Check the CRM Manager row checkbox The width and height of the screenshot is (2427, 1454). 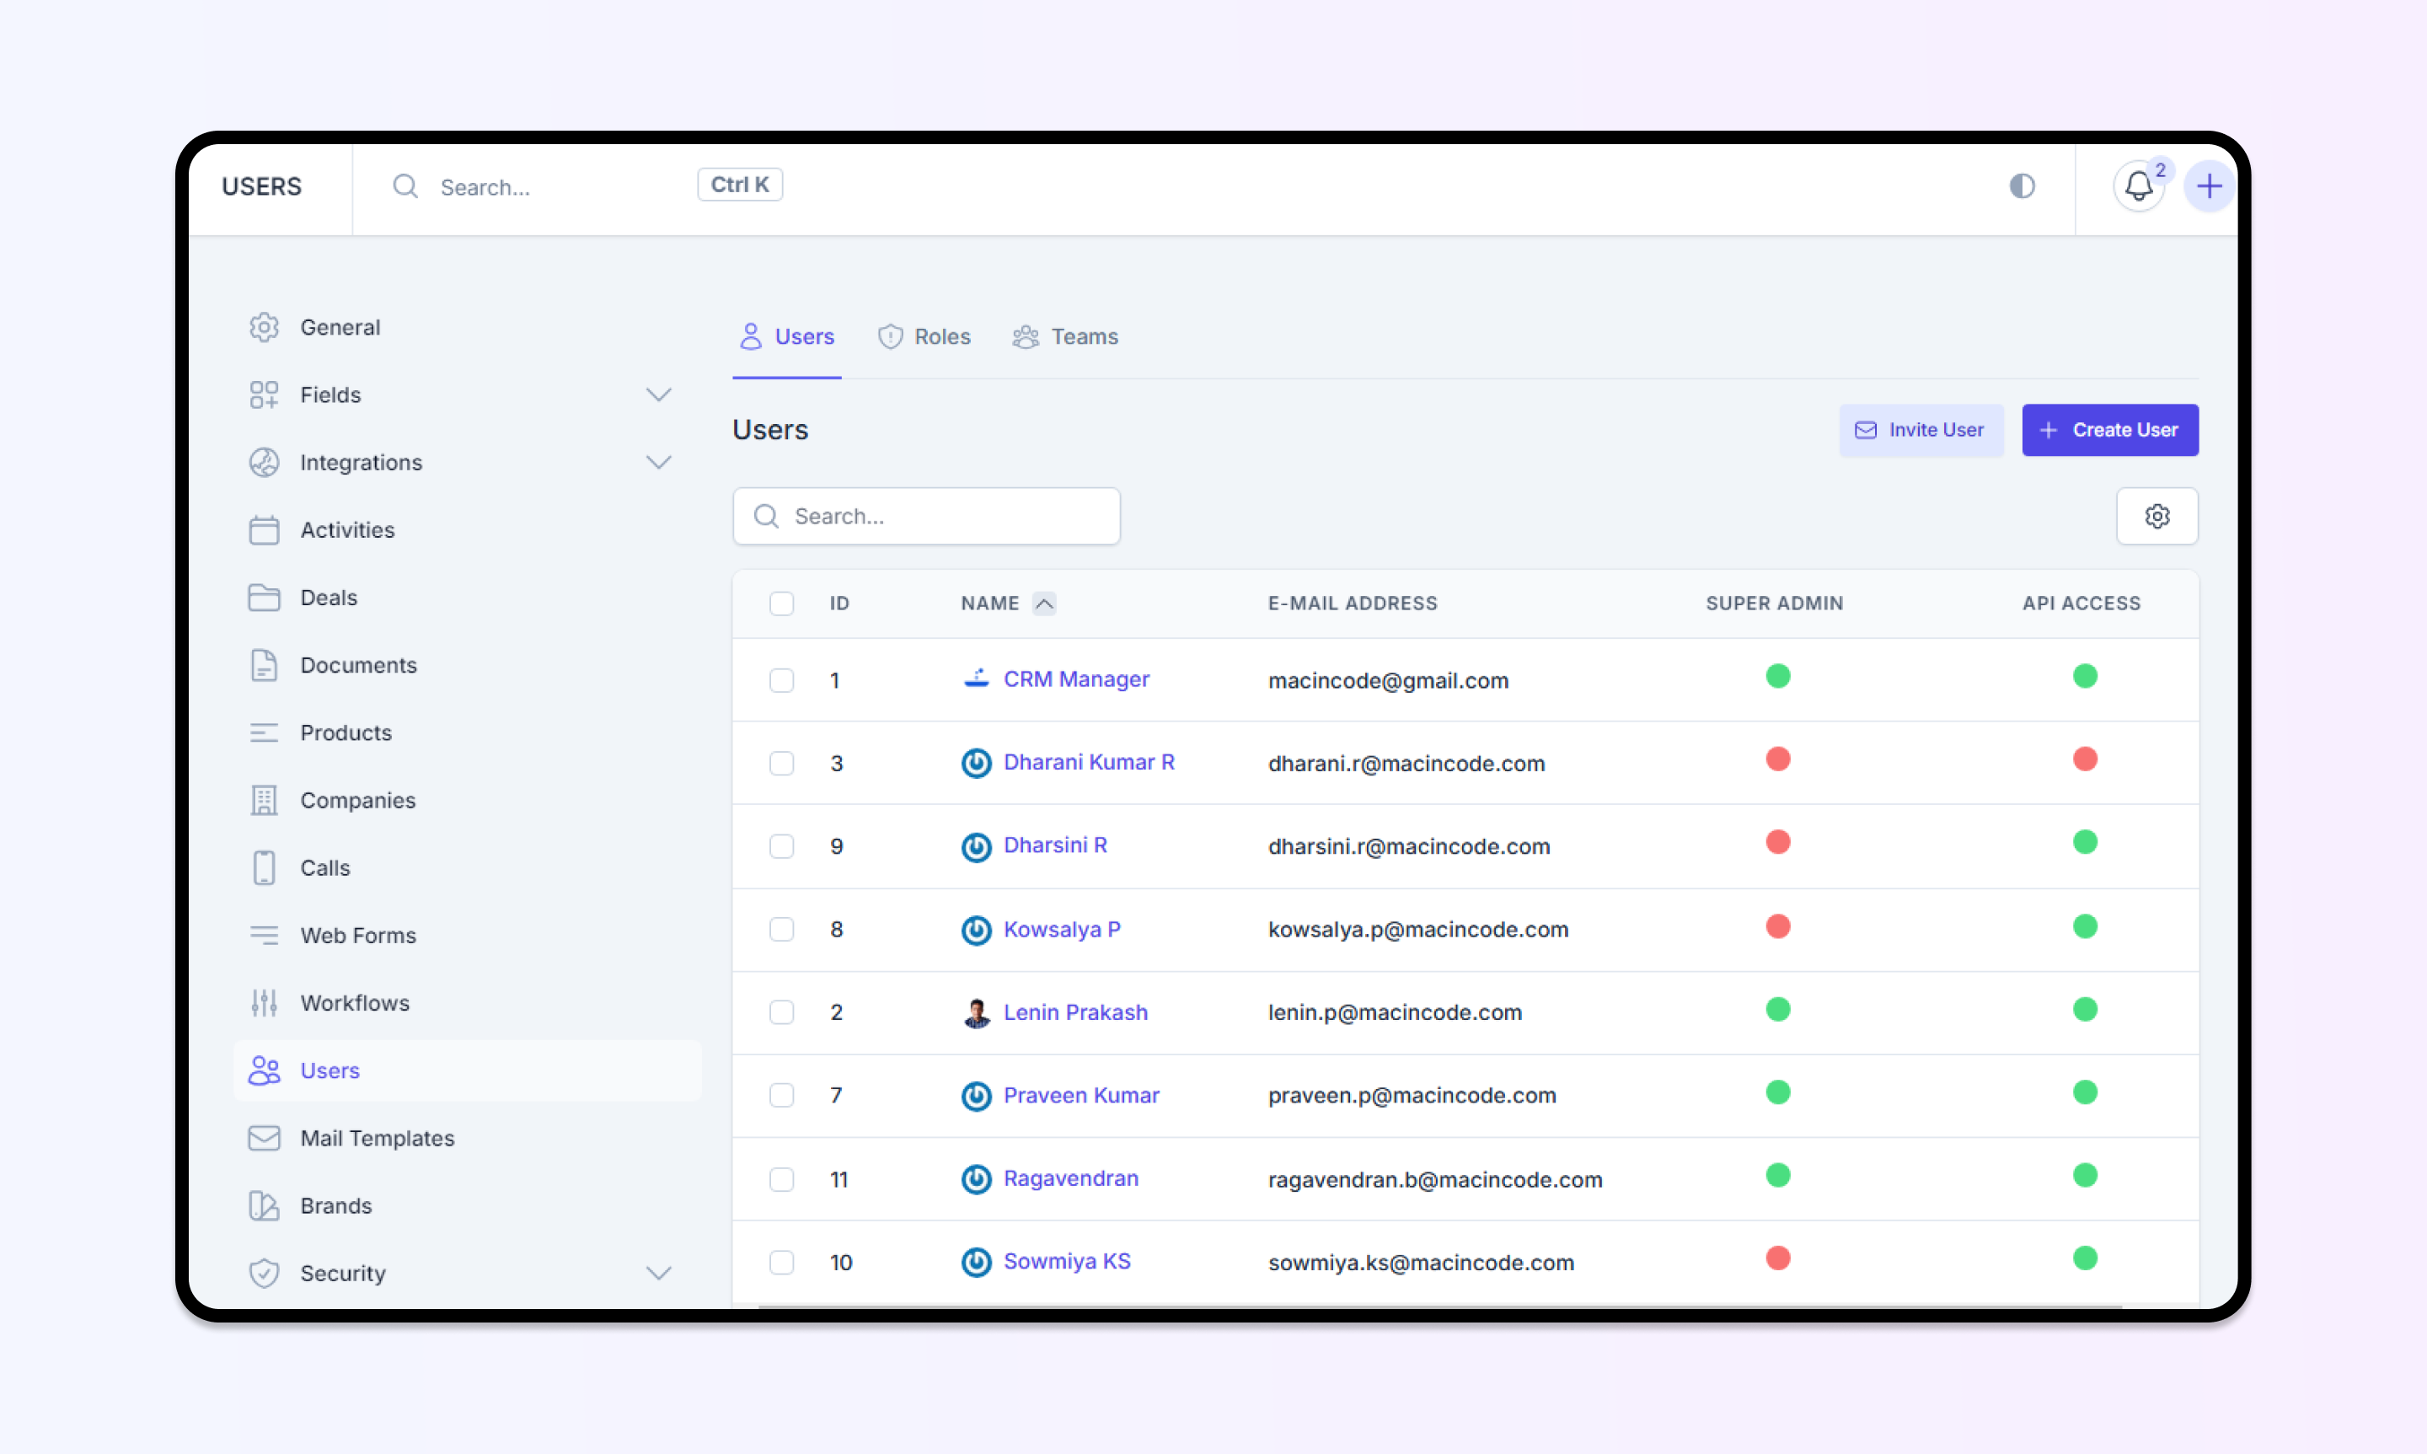tap(781, 680)
